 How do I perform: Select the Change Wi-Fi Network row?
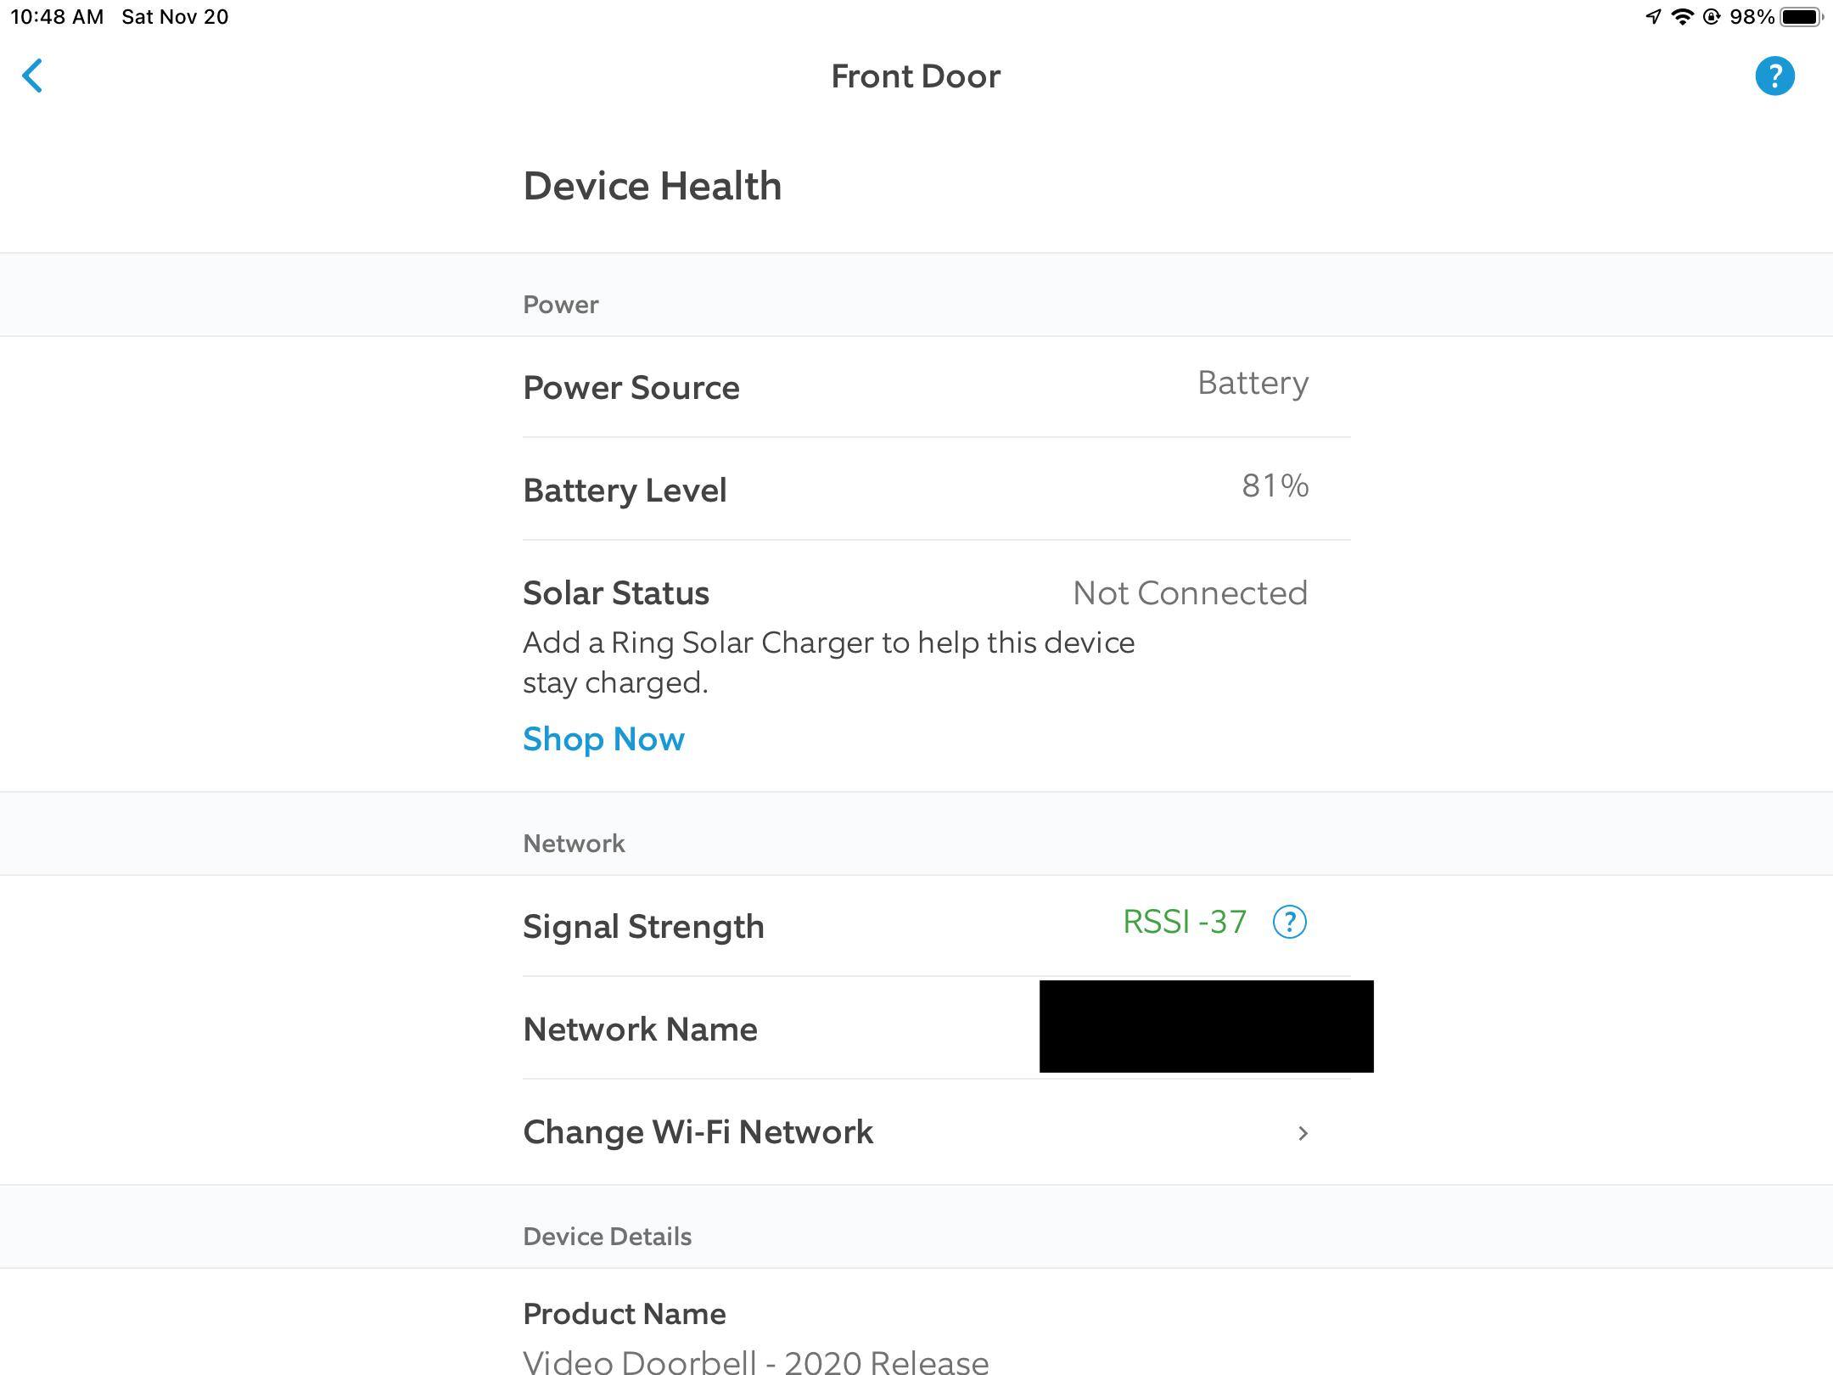849,1132
